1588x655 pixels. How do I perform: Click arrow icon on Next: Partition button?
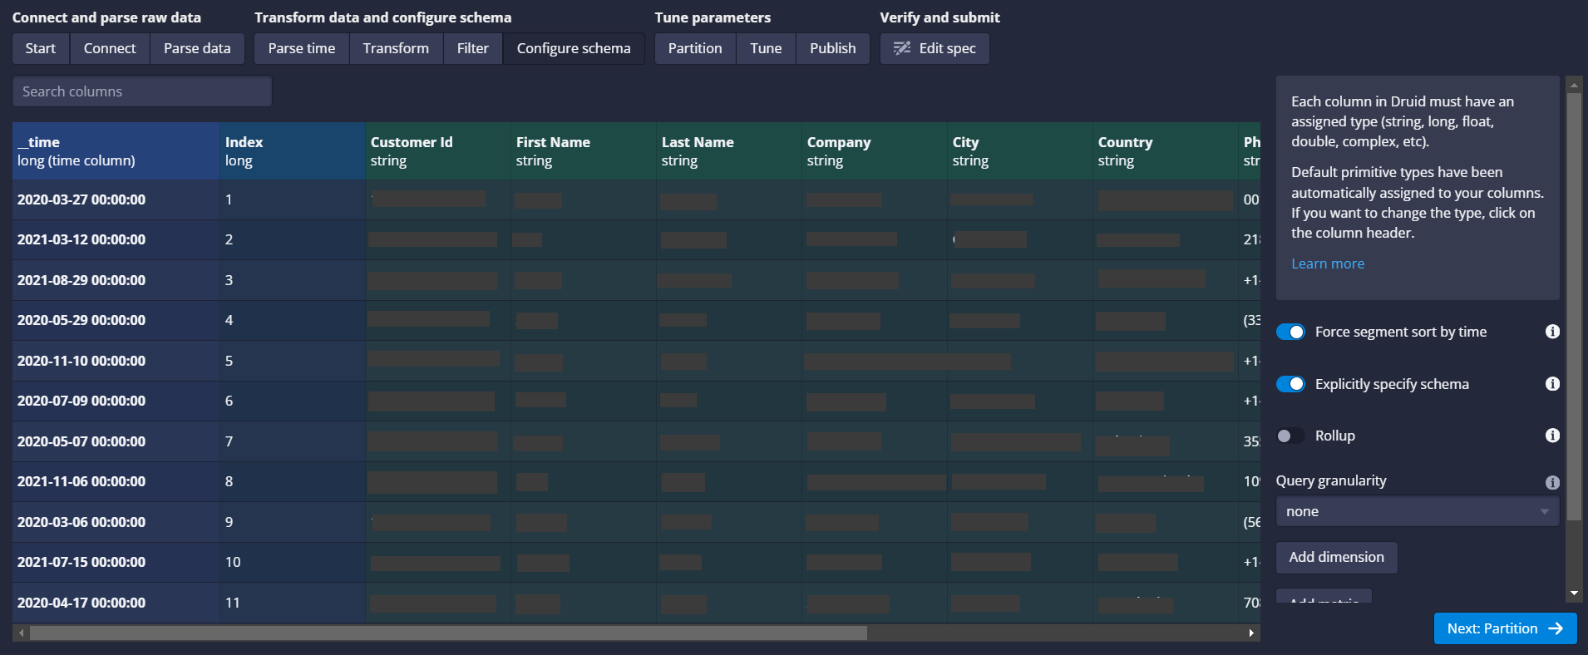(1556, 628)
